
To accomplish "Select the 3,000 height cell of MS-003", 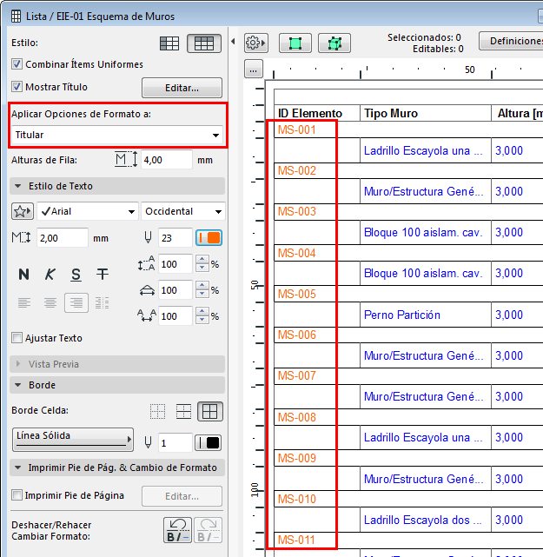I will tap(517, 232).
